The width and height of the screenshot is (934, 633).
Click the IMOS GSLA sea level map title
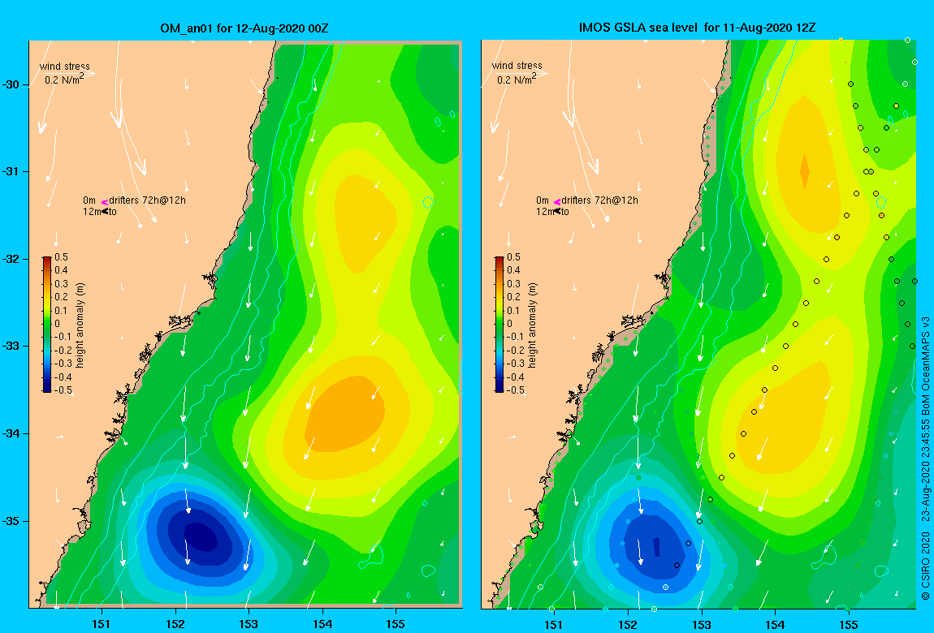698,28
